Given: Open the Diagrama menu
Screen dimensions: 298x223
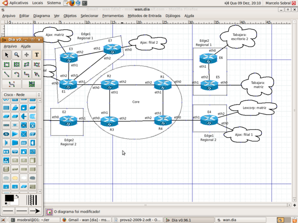Looking at the screenshot, I should point(41,15).
